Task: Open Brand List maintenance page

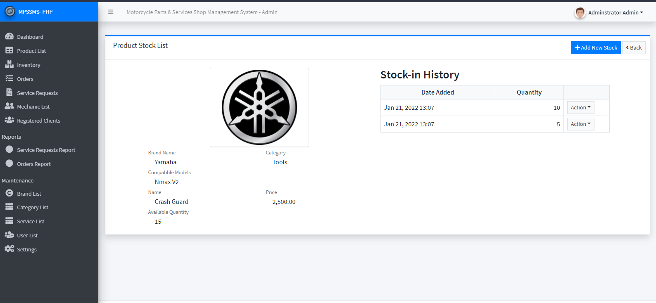Action: point(49,194)
